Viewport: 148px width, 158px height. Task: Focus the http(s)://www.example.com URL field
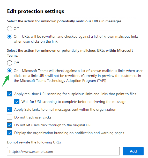click(63, 151)
